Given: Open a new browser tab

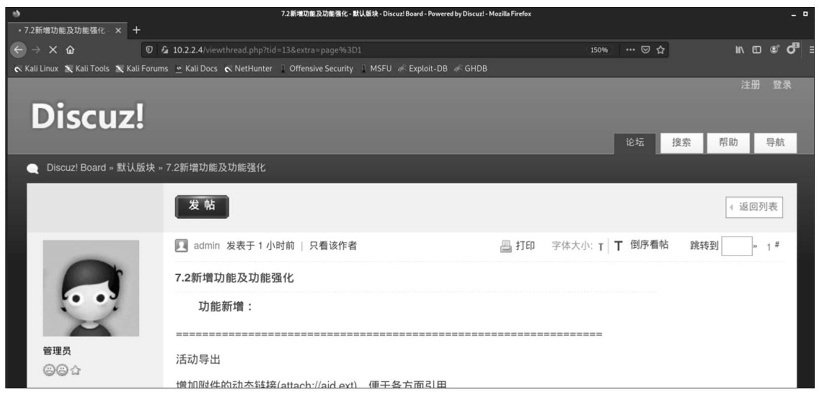Looking at the screenshot, I should [136, 31].
